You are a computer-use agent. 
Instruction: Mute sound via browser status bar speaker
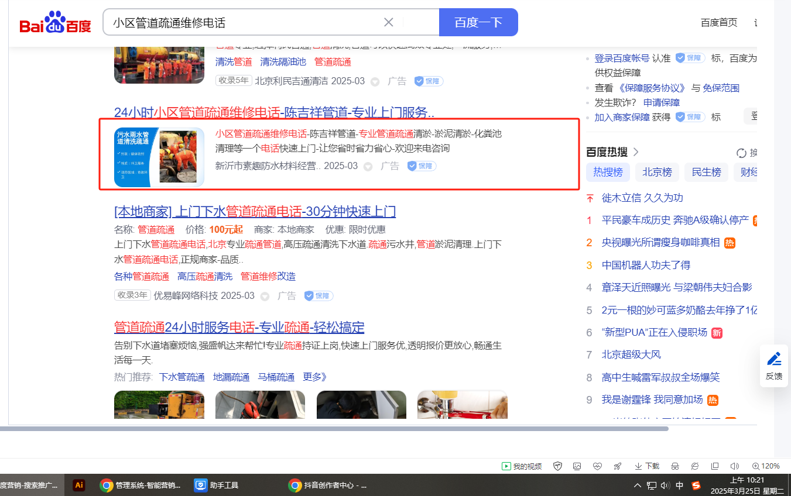735,466
